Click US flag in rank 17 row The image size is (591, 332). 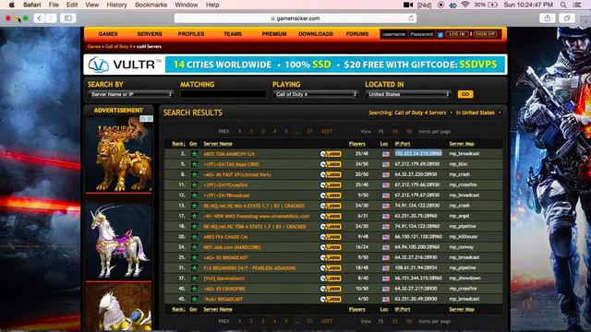(x=386, y=217)
